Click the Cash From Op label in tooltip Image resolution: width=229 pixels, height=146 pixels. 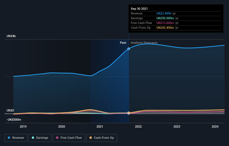click(x=141, y=28)
